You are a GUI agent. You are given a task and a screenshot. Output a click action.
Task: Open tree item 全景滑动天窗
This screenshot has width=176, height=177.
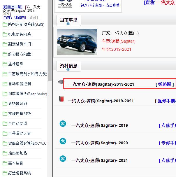click(x=20, y=134)
